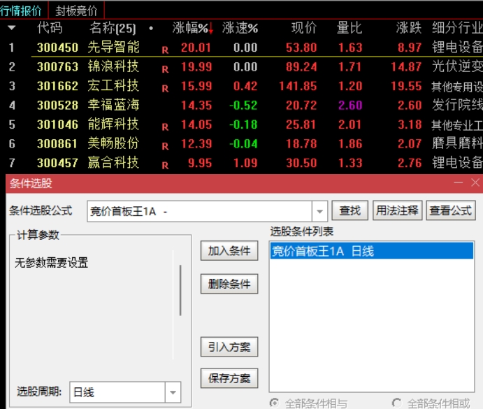
Task: Close the 条件选股 dialog
Action: [x=475, y=182]
